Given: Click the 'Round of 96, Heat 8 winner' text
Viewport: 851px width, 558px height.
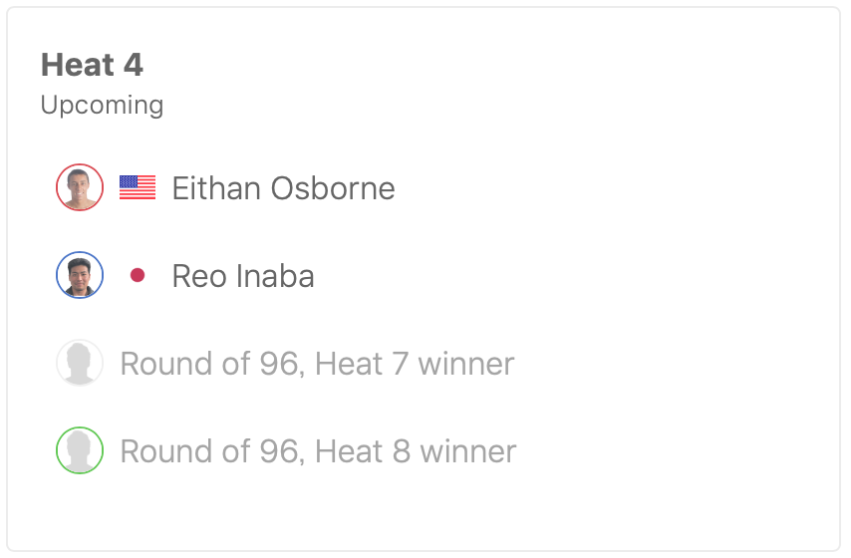Looking at the screenshot, I should 318,451.
